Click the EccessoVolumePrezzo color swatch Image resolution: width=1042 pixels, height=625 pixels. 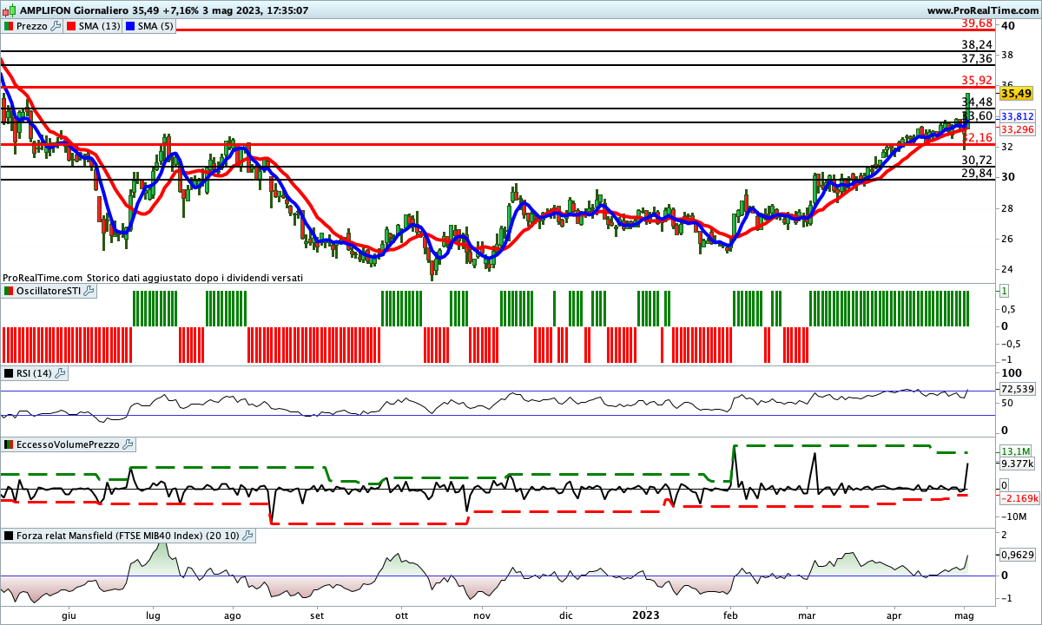(x=8, y=444)
